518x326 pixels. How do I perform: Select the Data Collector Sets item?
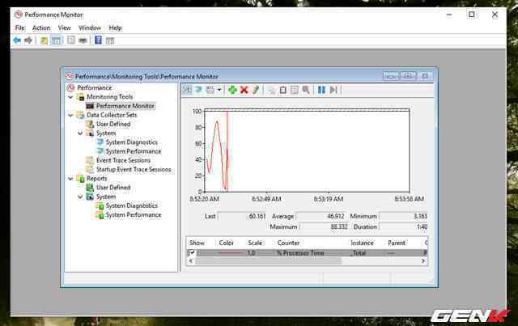point(112,115)
